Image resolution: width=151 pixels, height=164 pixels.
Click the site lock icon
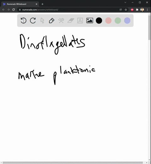point(20,10)
